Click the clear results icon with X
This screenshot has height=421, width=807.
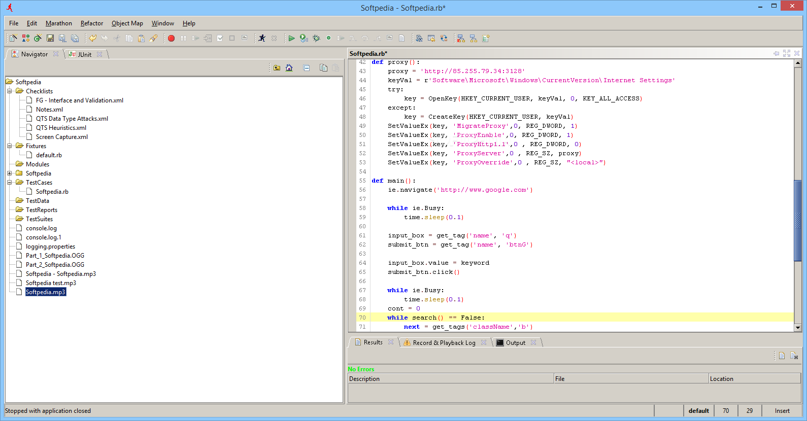pyautogui.click(x=794, y=356)
